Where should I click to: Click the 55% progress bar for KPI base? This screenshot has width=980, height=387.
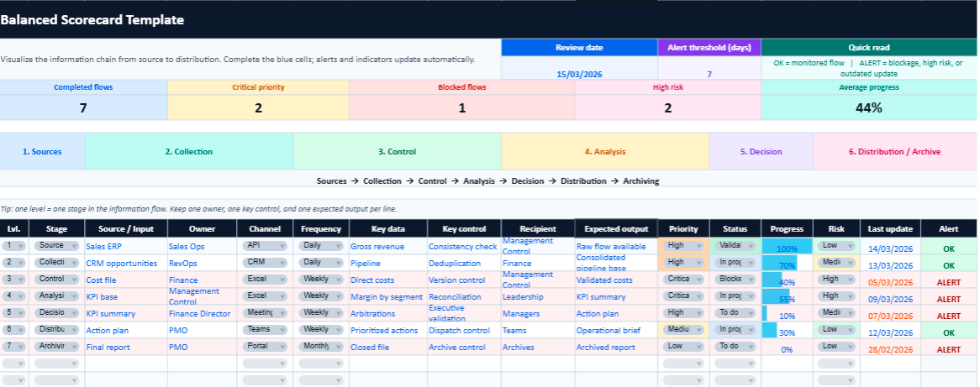pyautogui.click(x=787, y=297)
